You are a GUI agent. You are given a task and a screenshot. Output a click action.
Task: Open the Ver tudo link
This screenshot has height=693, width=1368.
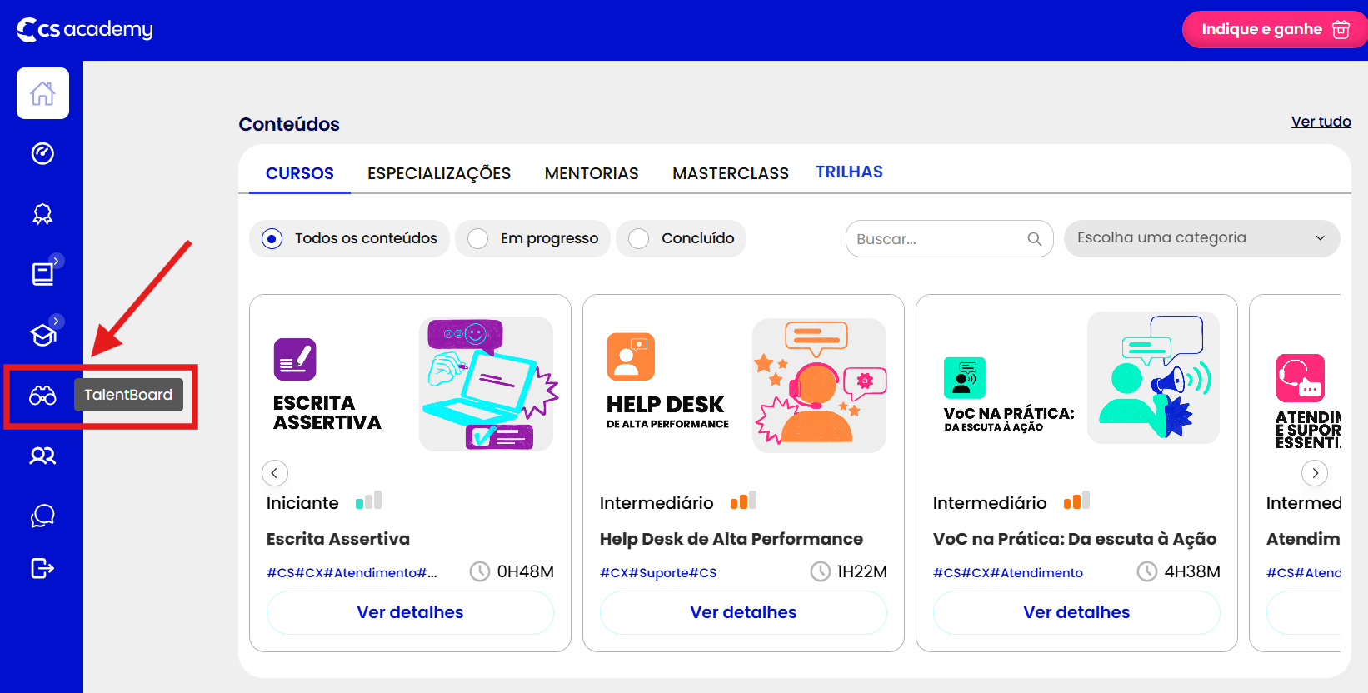[x=1321, y=122]
